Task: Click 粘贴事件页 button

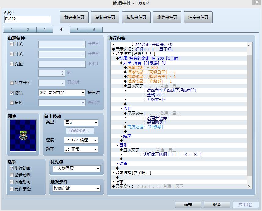Action: coord(136,17)
